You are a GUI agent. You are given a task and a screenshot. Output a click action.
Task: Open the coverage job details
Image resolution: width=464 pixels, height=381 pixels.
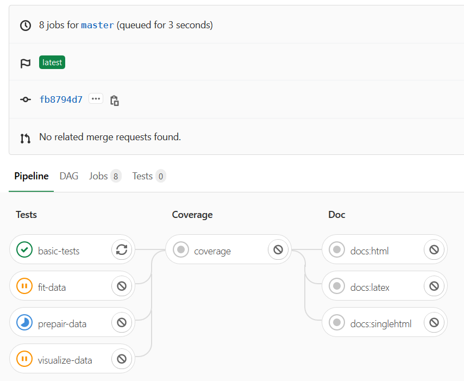[212, 251]
